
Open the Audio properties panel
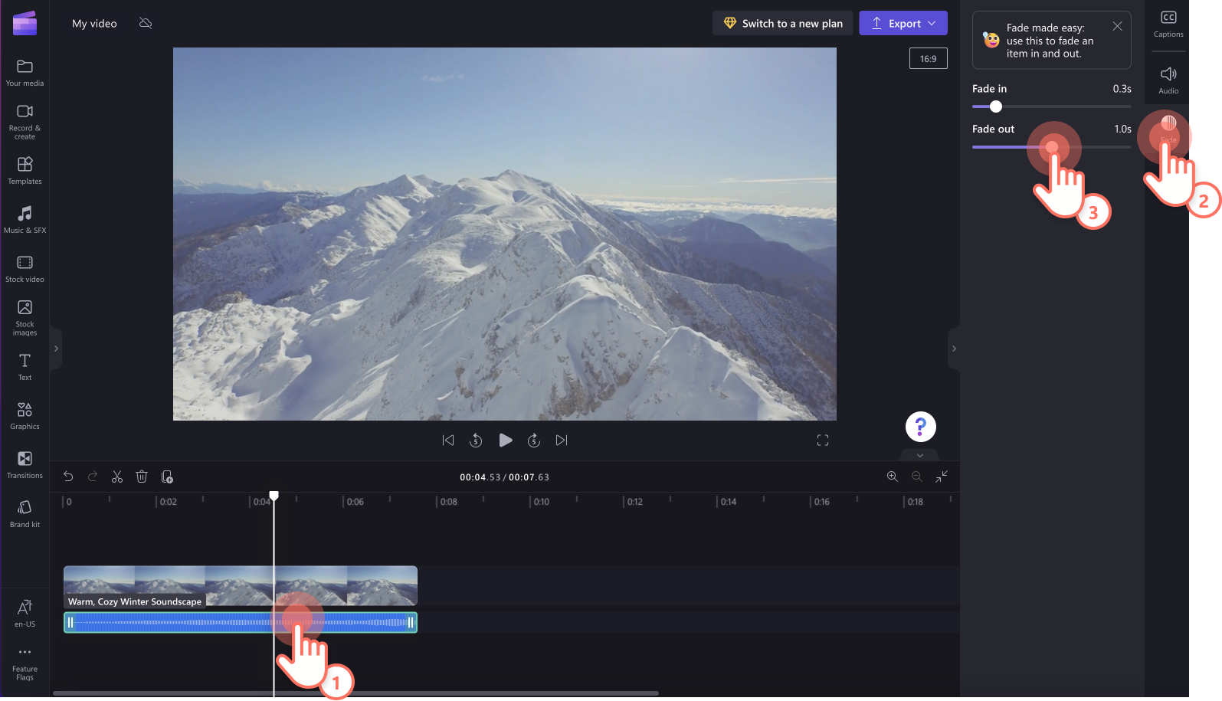point(1168,80)
